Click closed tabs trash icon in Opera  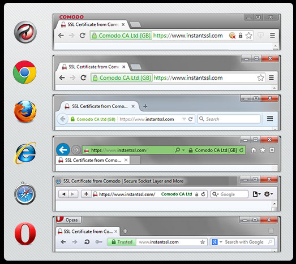(x=271, y=231)
